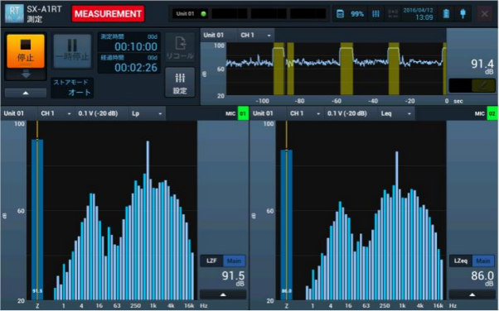Open the settings (設定) button

coord(180,82)
